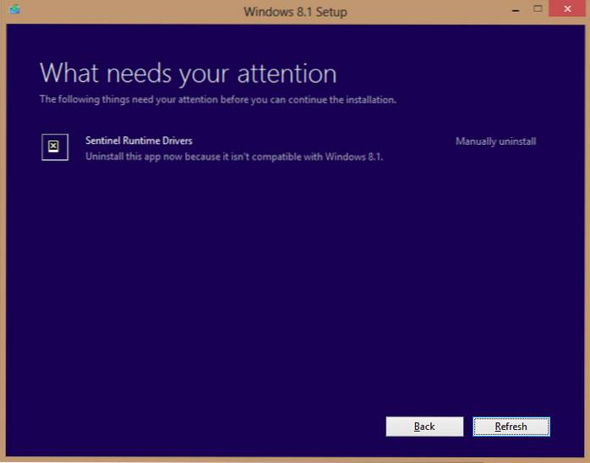Image resolution: width=590 pixels, height=463 pixels.
Task: Click the word 'Setup' in the window title
Action: pos(331,11)
